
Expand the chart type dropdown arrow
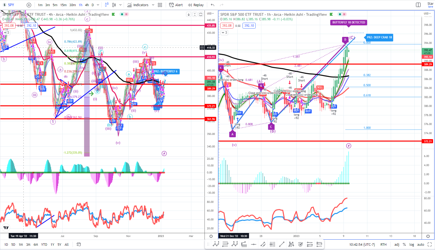[120, 5]
